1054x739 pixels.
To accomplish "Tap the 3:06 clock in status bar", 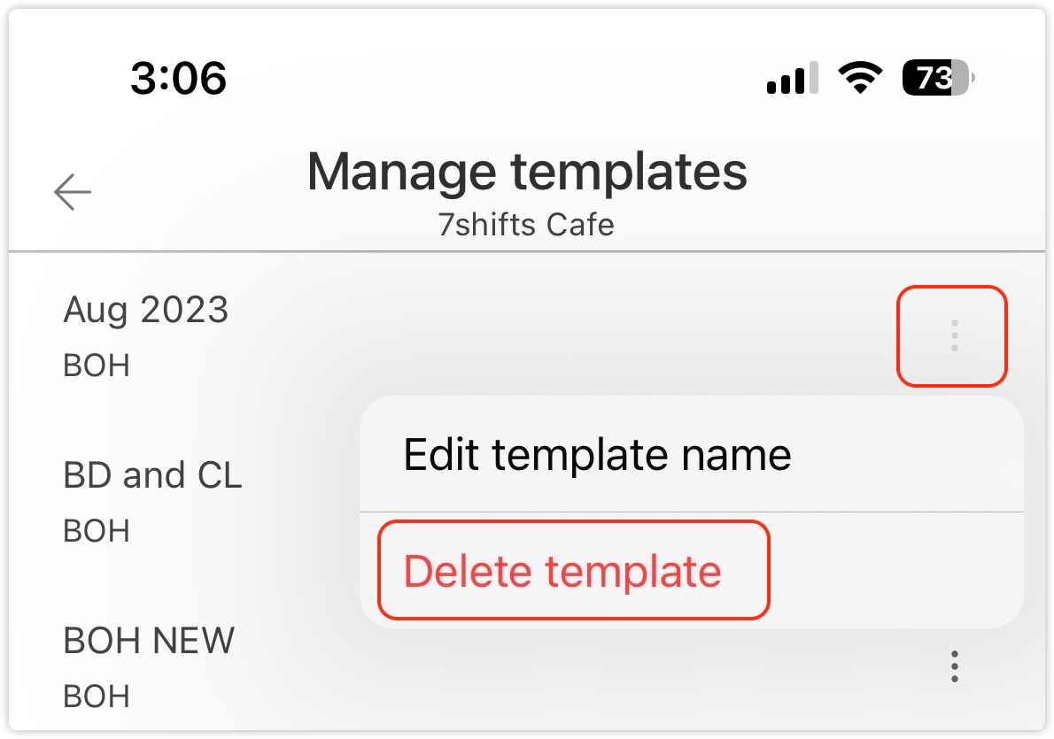I will (x=179, y=79).
